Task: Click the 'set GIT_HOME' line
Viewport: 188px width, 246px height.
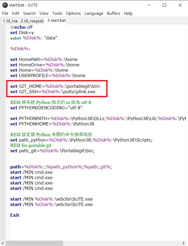Action: (55, 86)
